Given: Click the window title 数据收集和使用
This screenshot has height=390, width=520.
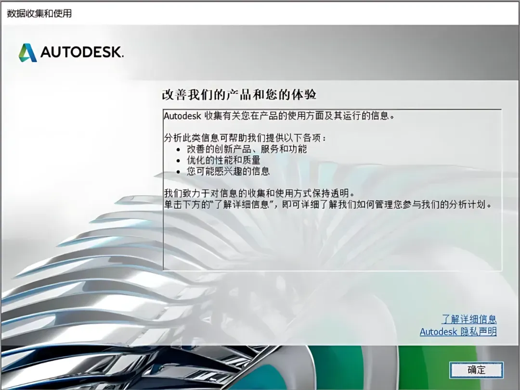Looking at the screenshot, I should coord(39,13).
